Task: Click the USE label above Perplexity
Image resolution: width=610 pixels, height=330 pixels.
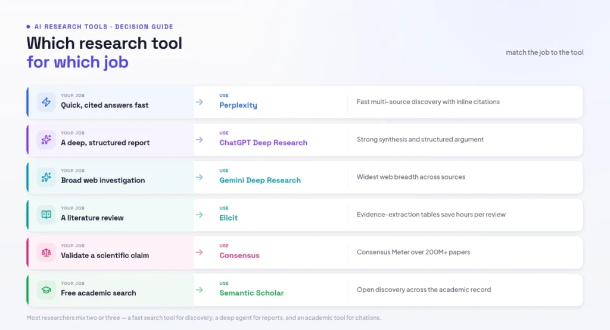Action: click(x=224, y=96)
